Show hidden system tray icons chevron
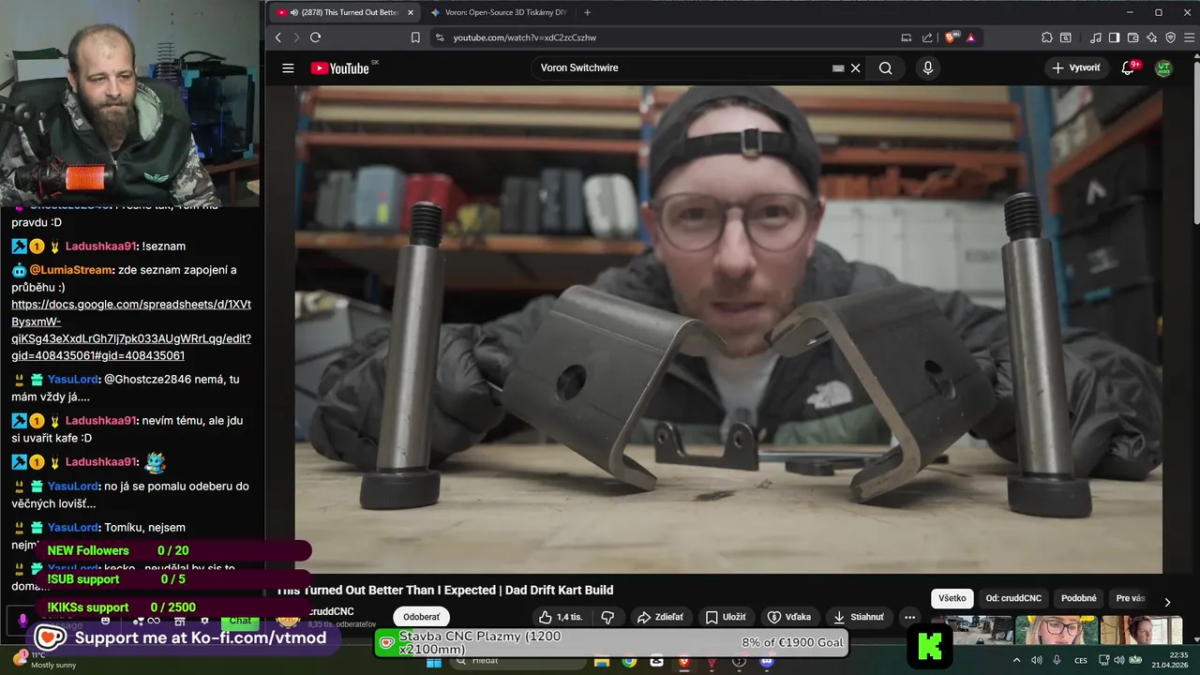The height and width of the screenshot is (675, 1200). pyautogui.click(x=1017, y=661)
